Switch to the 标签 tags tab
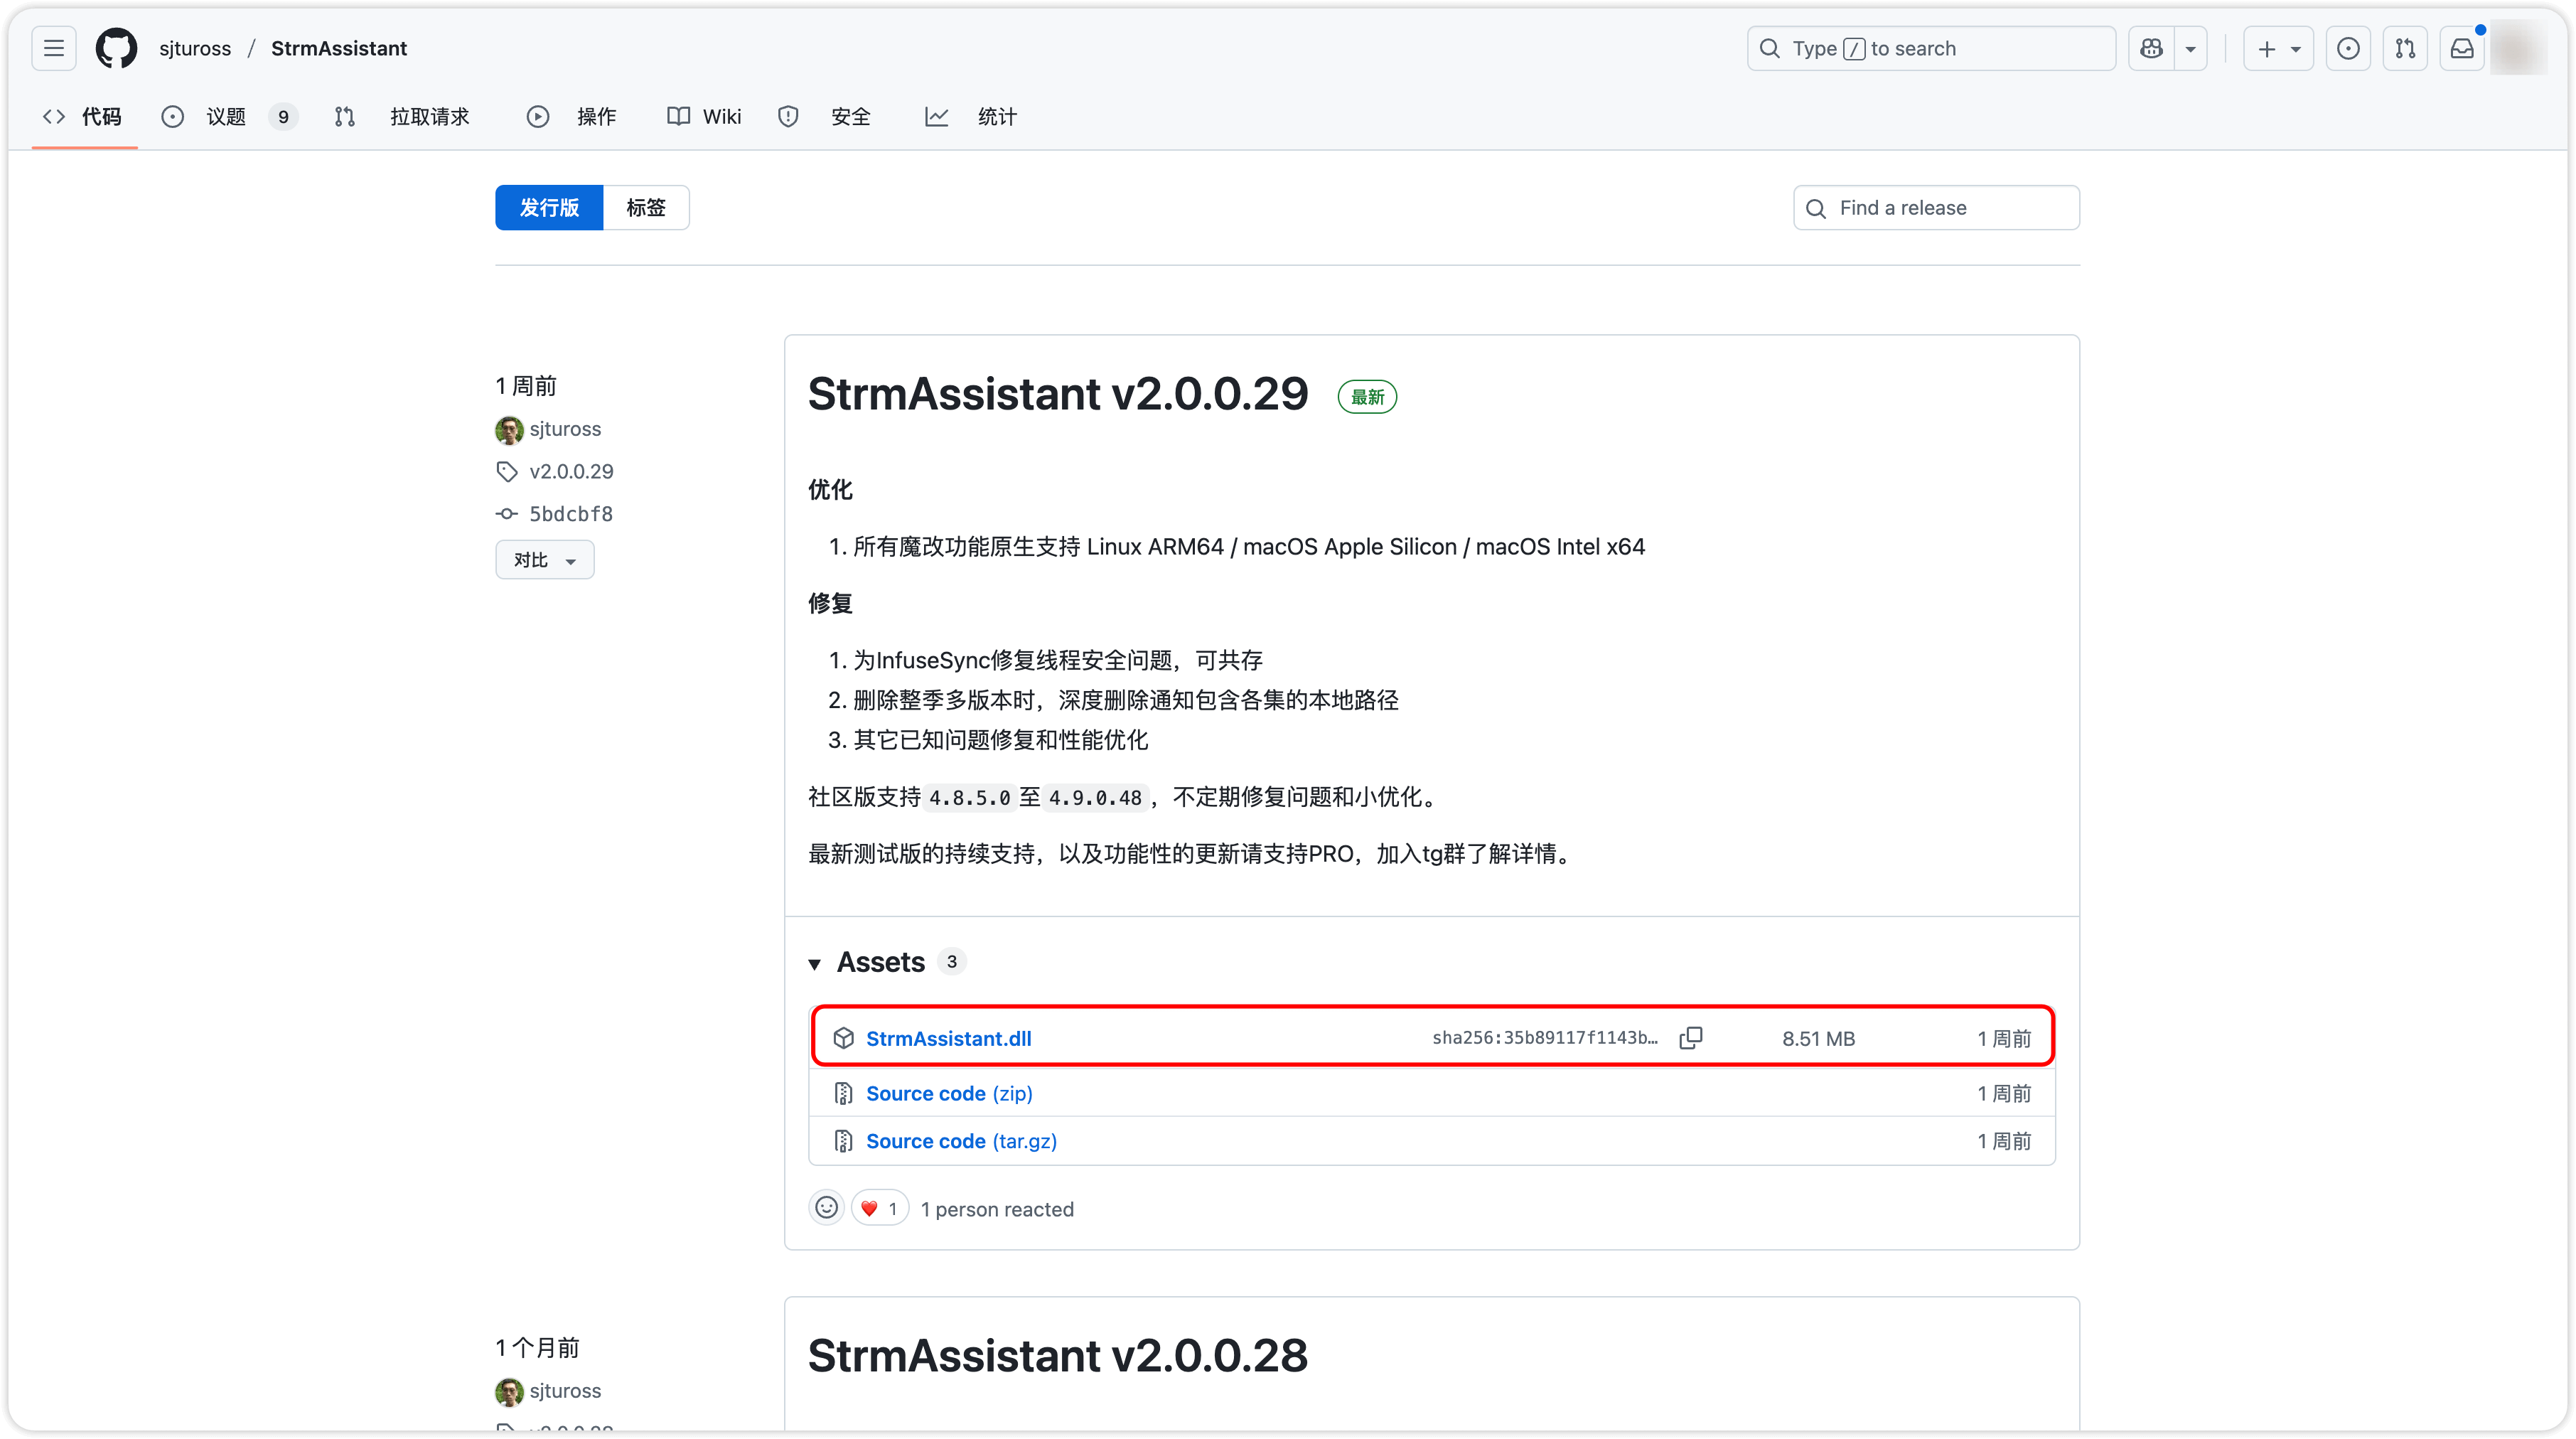 pyautogui.click(x=645, y=207)
